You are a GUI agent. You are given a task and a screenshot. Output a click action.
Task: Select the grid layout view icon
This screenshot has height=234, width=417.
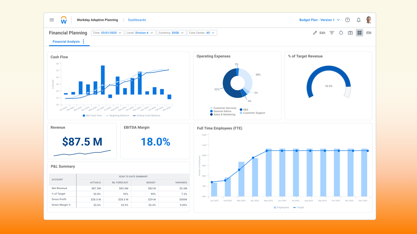[x=359, y=32]
